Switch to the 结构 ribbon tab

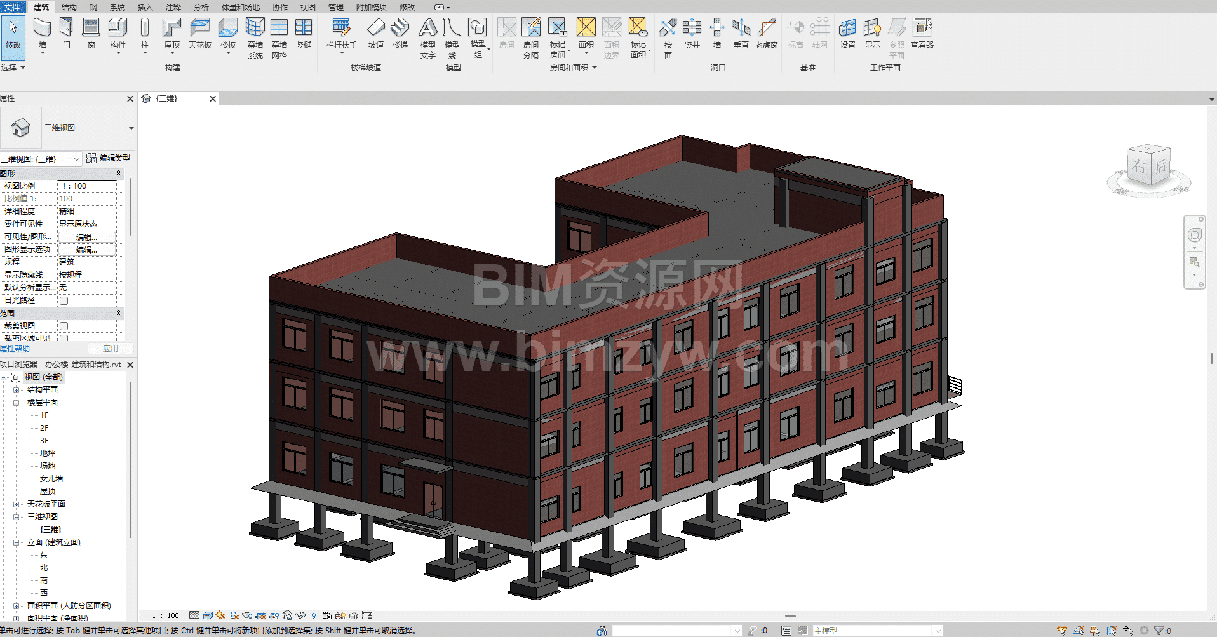pos(69,7)
